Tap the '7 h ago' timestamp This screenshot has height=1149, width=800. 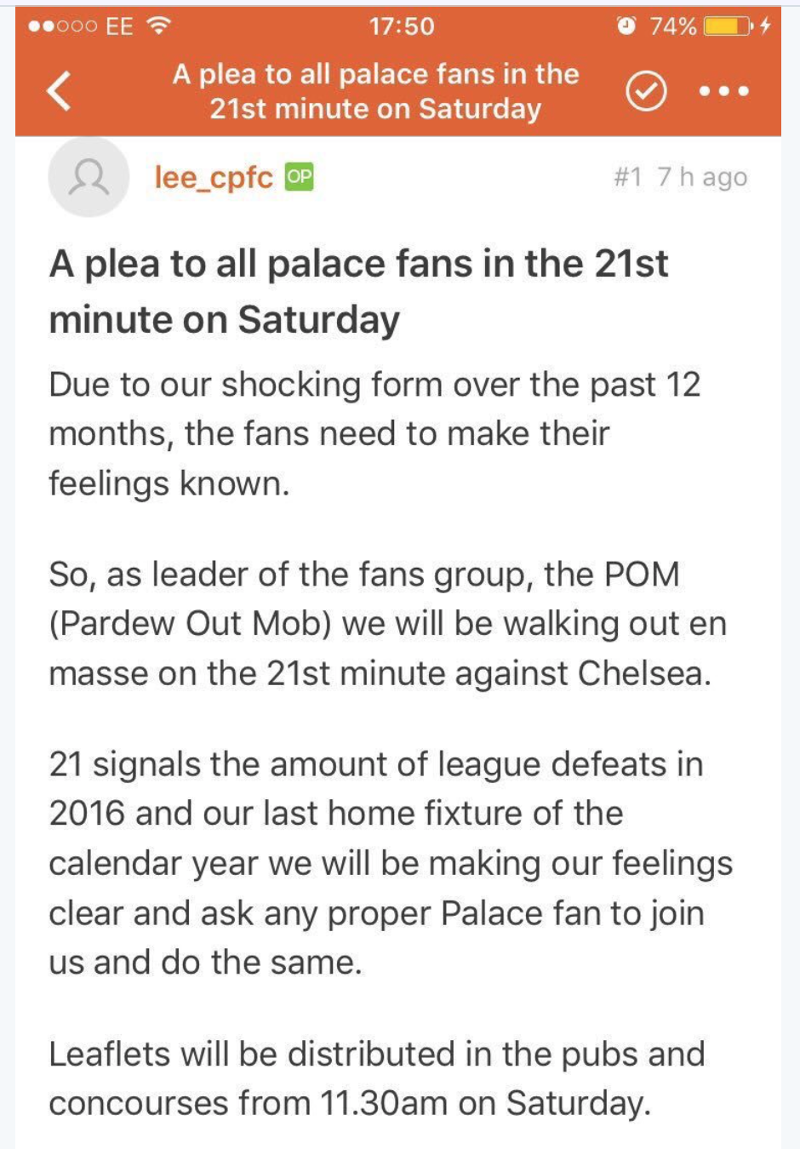click(x=702, y=177)
